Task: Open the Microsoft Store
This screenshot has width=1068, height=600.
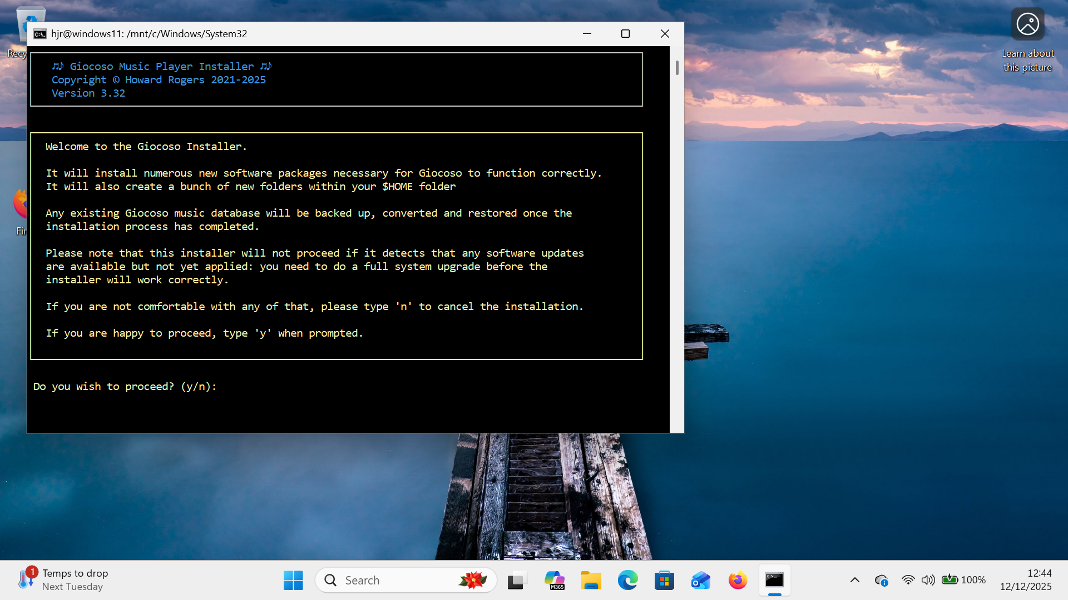Action: tap(664, 579)
